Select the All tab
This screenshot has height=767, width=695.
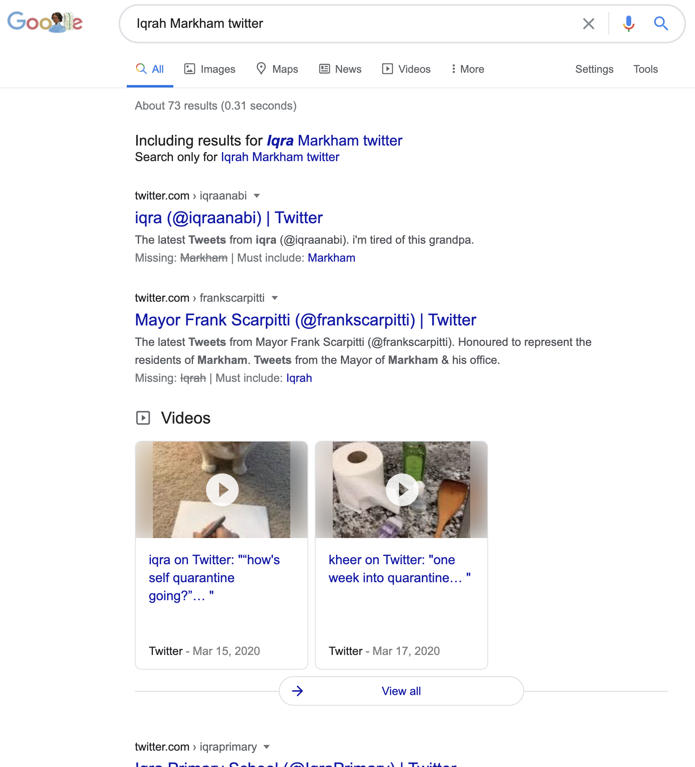(150, 69)
